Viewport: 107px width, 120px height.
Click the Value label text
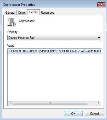pos(11,46)
